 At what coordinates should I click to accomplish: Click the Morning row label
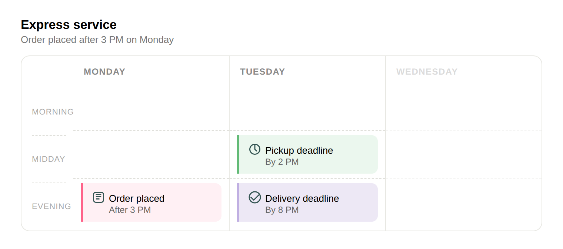tap(53, 112)
